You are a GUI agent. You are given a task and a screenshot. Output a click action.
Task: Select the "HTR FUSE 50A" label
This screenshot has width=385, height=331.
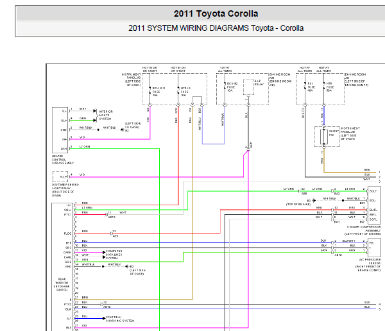pyautogui.click(x=330, y=87)
